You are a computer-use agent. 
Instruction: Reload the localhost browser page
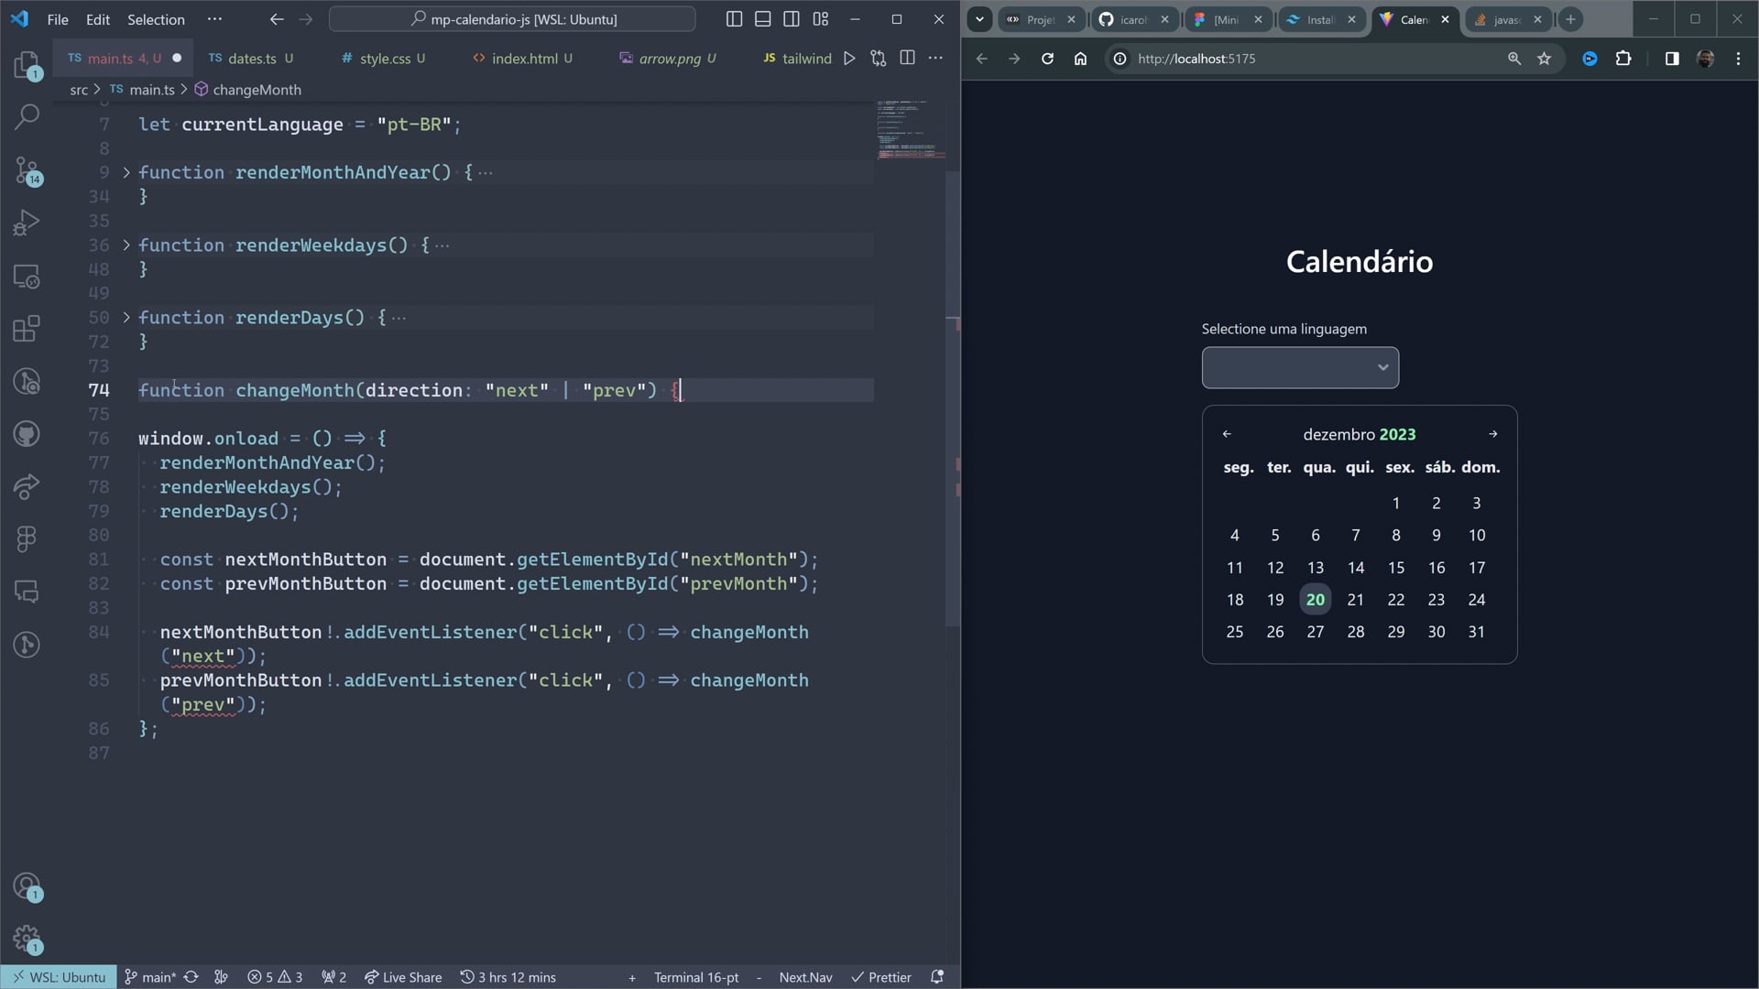pos(1047,59)
